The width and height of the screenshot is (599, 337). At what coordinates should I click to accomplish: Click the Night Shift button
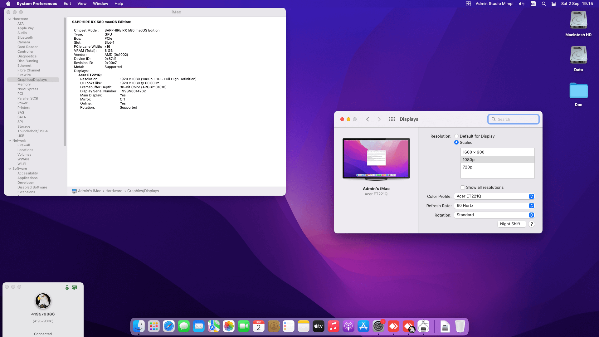coord(512,224)
